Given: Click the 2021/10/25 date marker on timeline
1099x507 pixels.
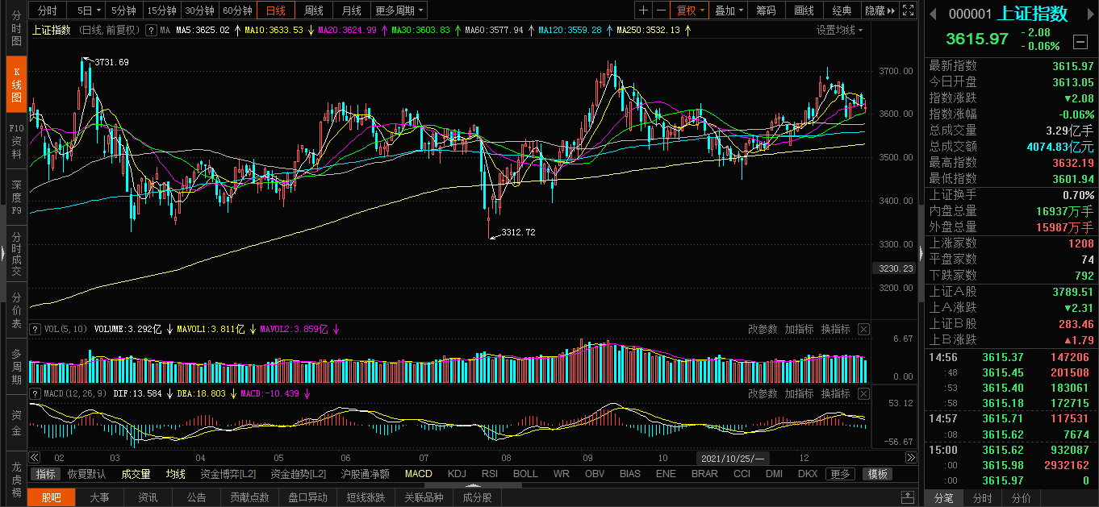Looking at the screenshot, I should 733,458.
